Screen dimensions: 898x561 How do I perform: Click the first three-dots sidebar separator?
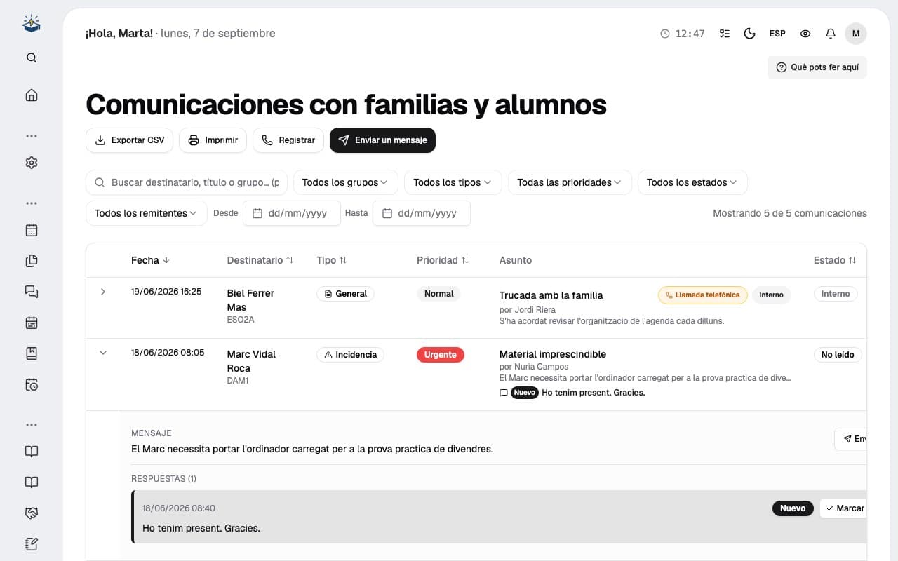pyautogui.click(x=32, y=136)
